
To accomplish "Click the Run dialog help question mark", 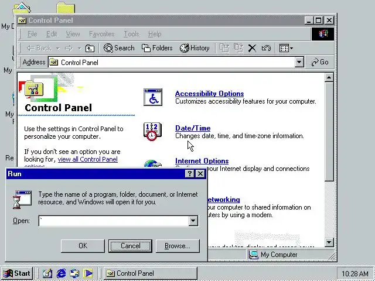I will pyautogui.click(x=190, y=174).
